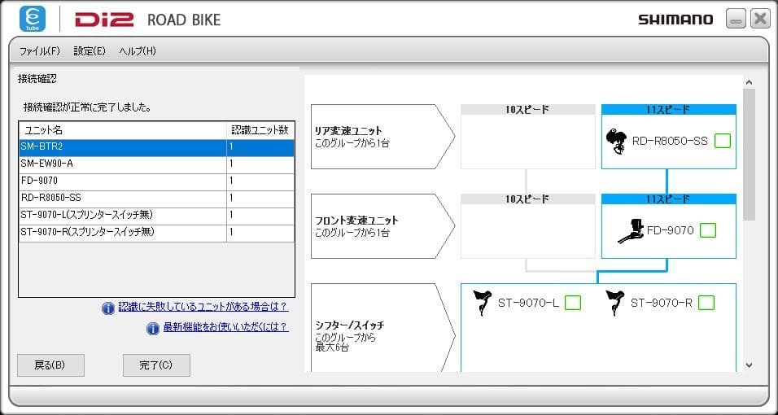Select the ST-9070-L(スプリンタースイッチ無) row
Image resolution: width=778 pixels, height=415 pixels.
point(157,216)
